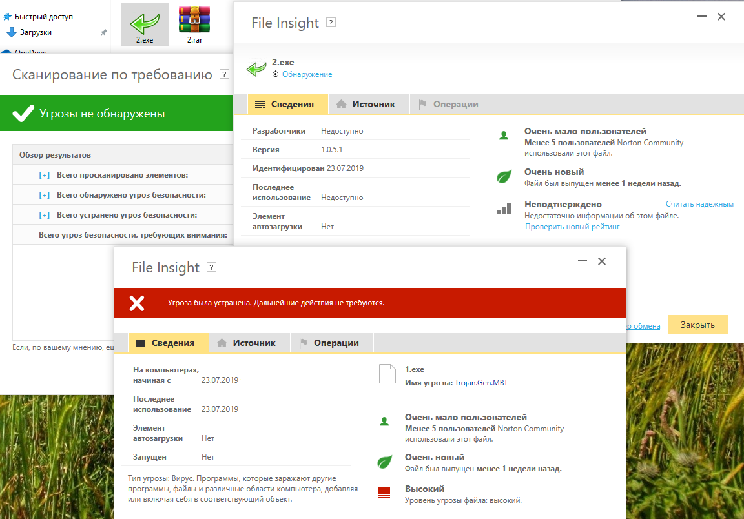Switch to Сведения tab in the 1.exe window
Screen dimensions: 744x519
[168, 343]
